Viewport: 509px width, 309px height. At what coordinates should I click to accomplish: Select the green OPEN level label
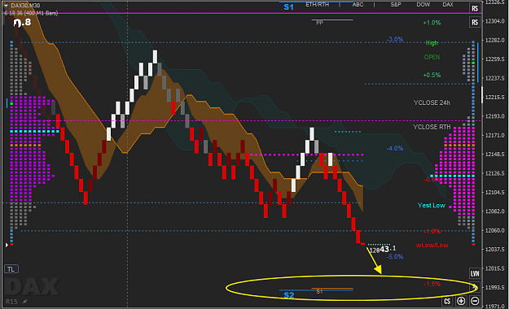[432, 57]
